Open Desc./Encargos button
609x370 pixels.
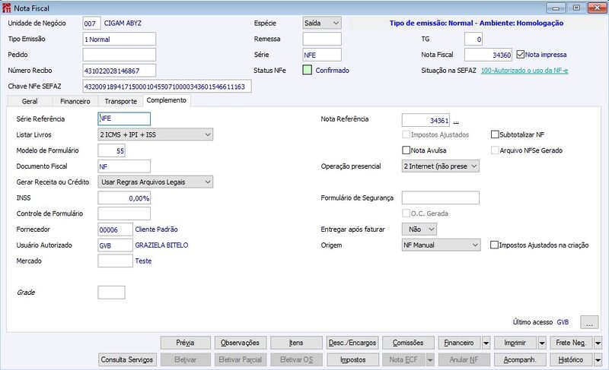[x=352, y=343]
